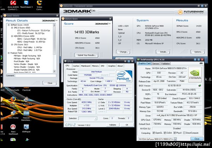The width and height of the screenshot is (212, 148).
Task: Click the NVIDIA logo in GPU-Z
Action: (x=195, y=74)
